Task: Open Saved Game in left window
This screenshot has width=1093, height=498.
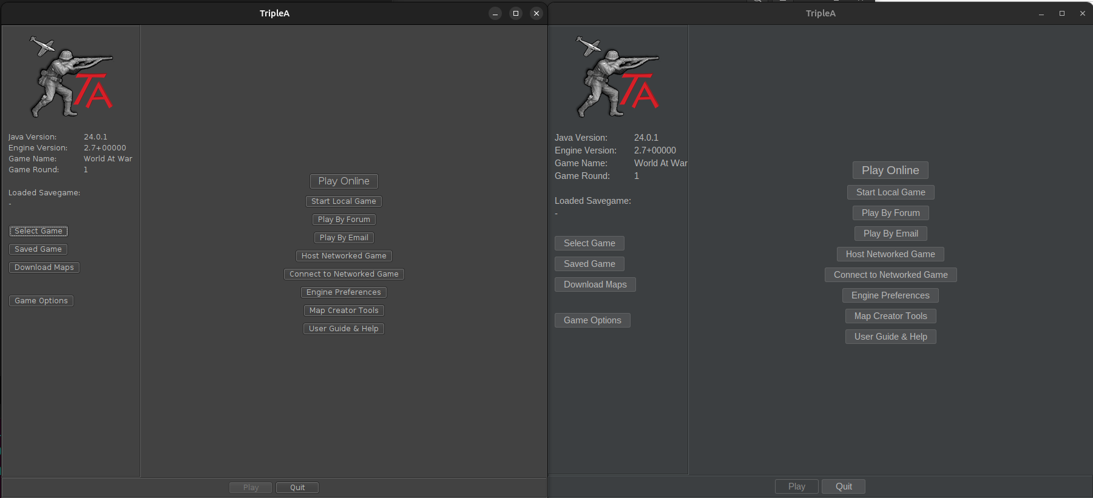Action: coord(38,249)
